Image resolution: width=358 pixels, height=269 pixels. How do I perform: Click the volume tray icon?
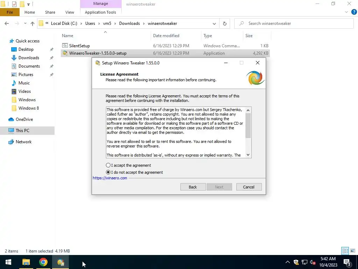coord(313,262)
